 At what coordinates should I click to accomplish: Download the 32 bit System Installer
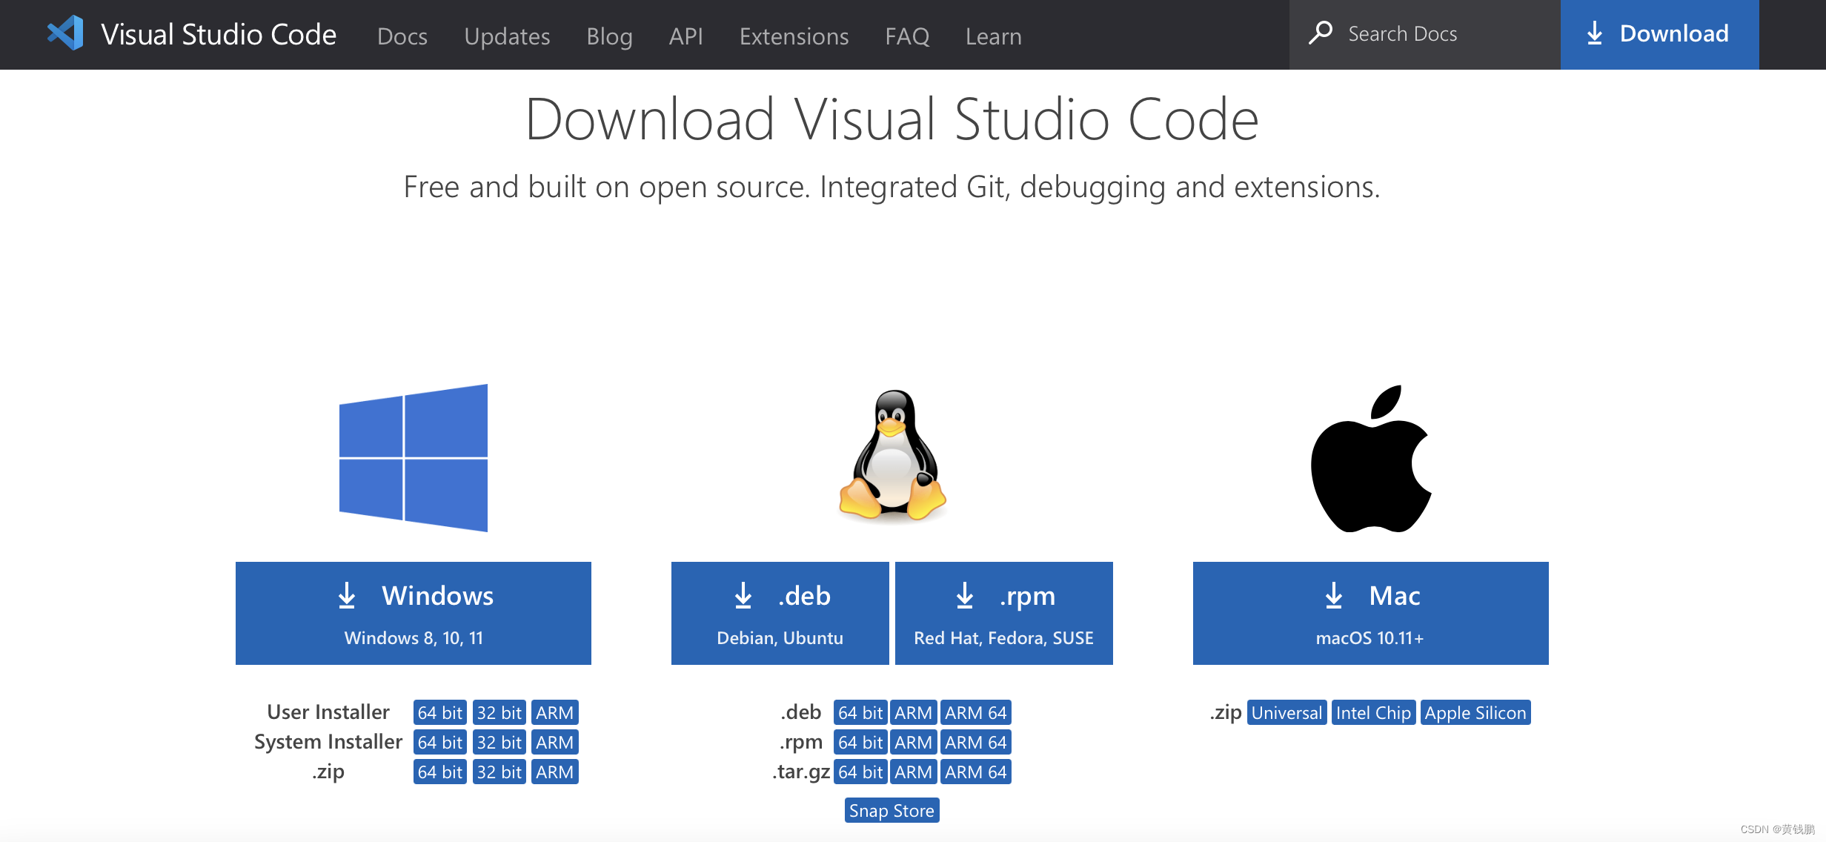[498, 741]
